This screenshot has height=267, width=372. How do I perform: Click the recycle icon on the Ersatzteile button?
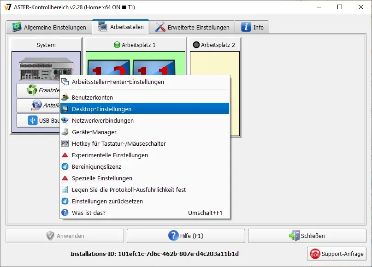(31, 89)
